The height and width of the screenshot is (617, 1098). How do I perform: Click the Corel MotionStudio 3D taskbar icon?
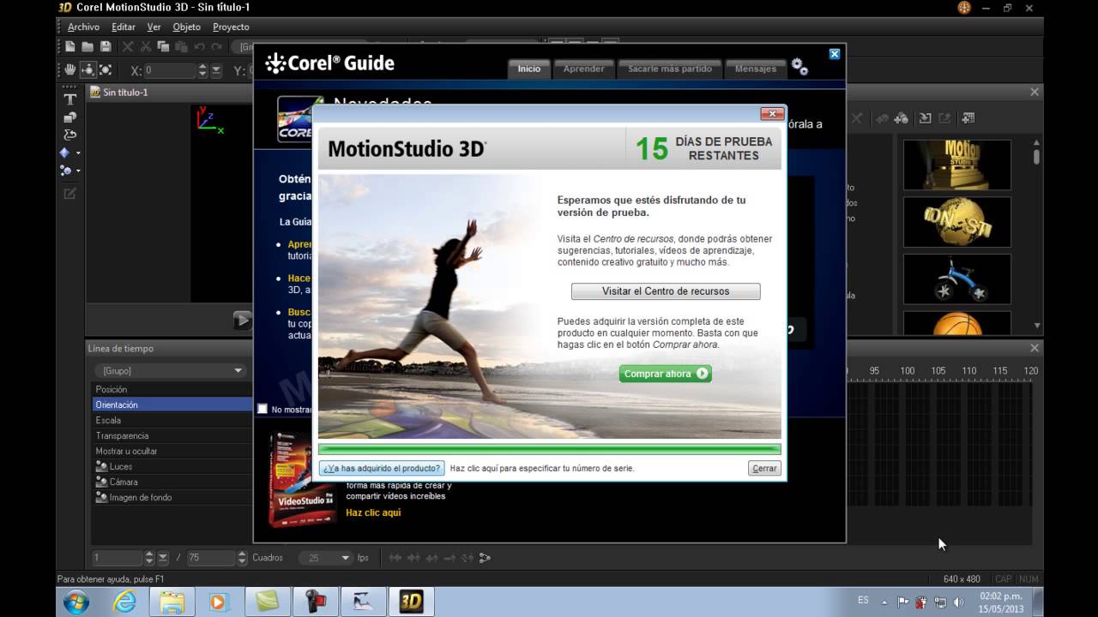coord(411,602)
